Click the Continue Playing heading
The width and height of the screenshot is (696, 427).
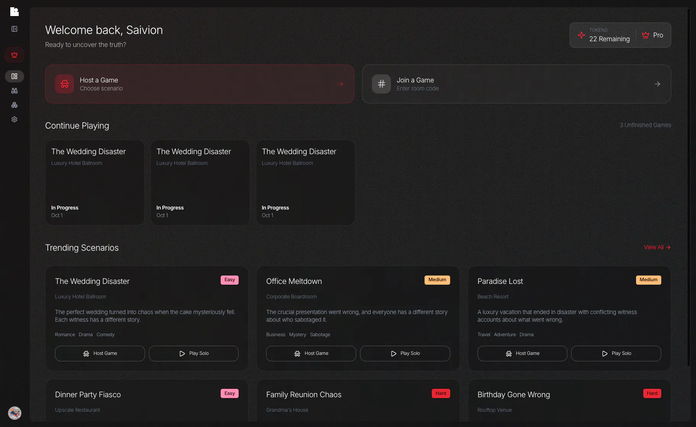pyautogui.click(x=77, y=126)
